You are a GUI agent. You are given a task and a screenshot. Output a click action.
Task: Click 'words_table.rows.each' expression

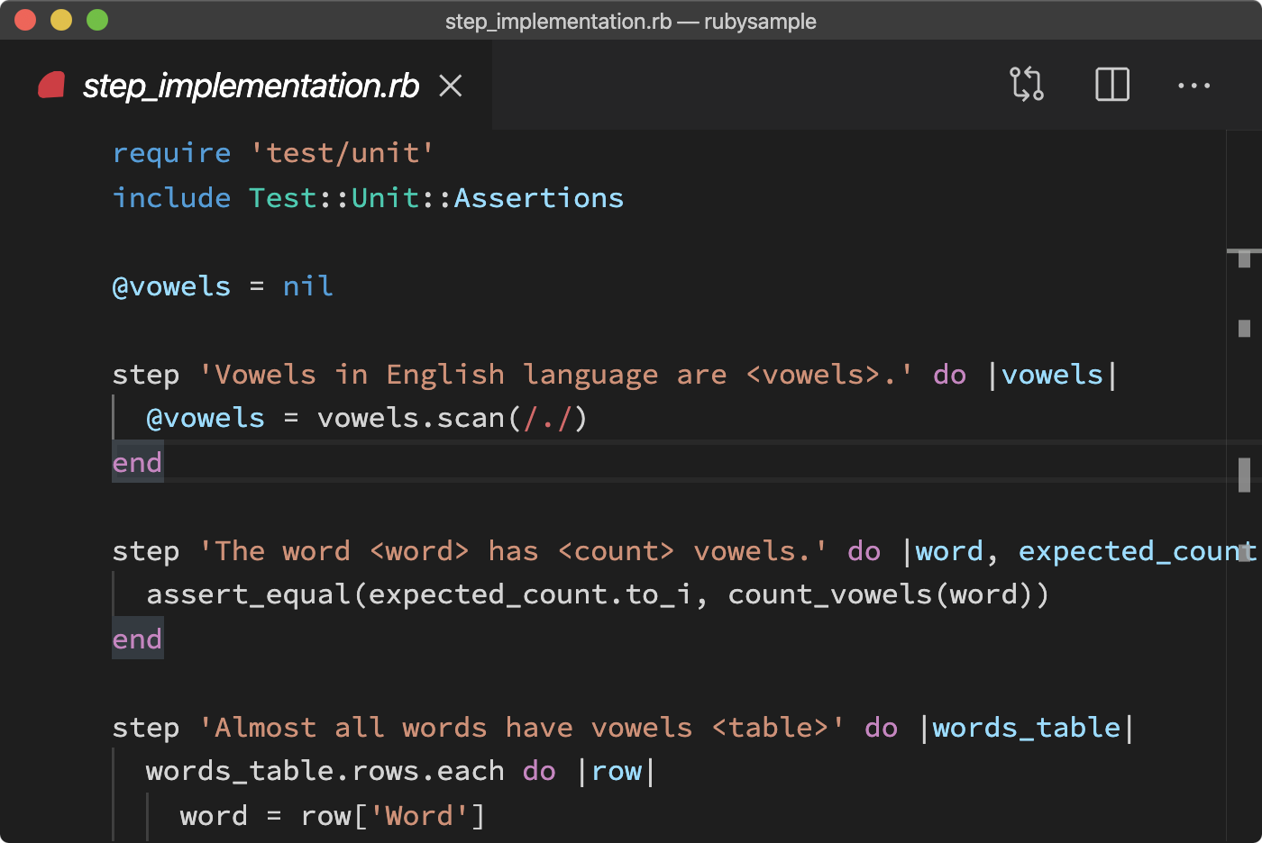click(x=325, y=772)
